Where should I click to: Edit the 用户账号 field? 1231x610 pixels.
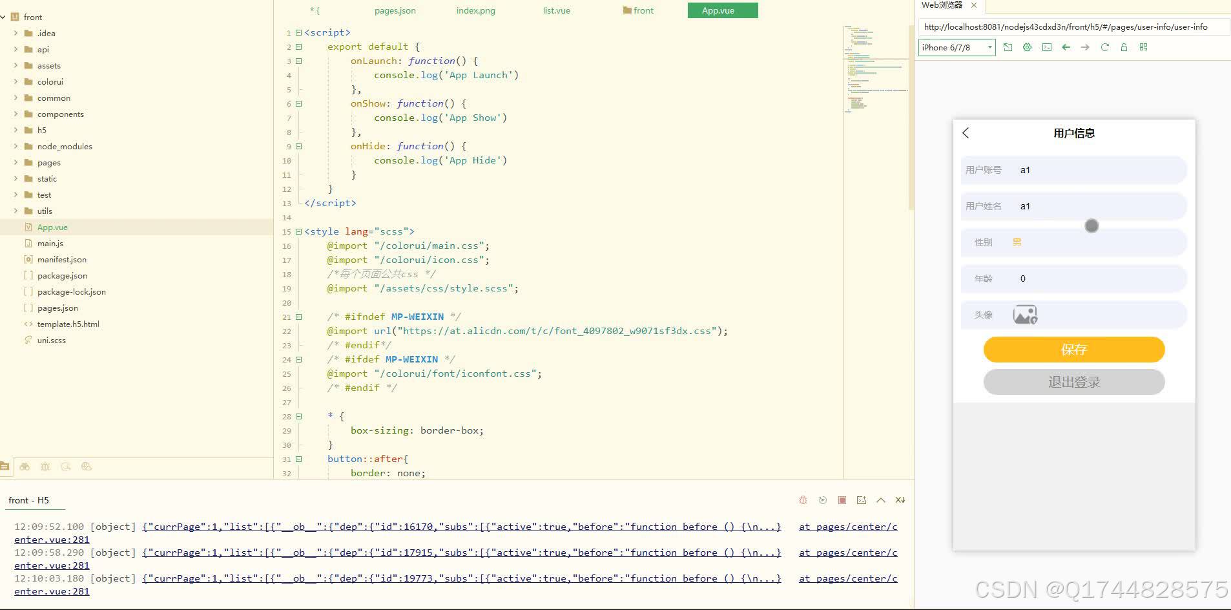tap(1074, 170)
